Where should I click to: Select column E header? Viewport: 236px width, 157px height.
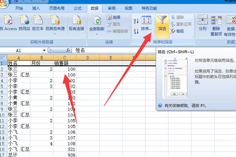tap(111, 58)
